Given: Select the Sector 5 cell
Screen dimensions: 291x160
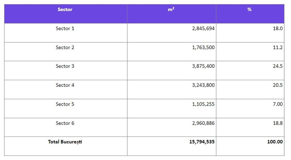Looking at the screenshot, I should pos(65,104).
